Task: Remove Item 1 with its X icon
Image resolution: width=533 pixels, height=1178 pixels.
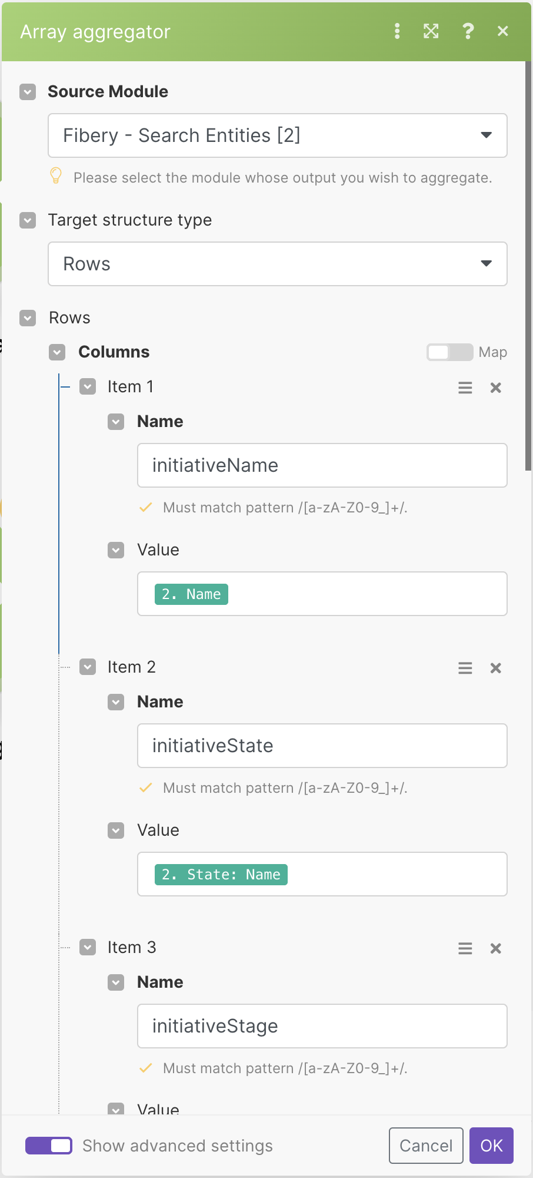Action: (x=496, y=388)
